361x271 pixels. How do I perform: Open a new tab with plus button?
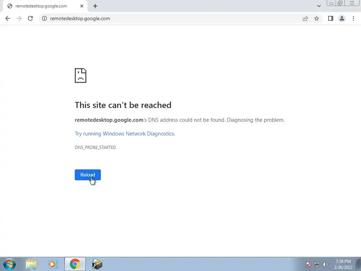tap(95, 6)
